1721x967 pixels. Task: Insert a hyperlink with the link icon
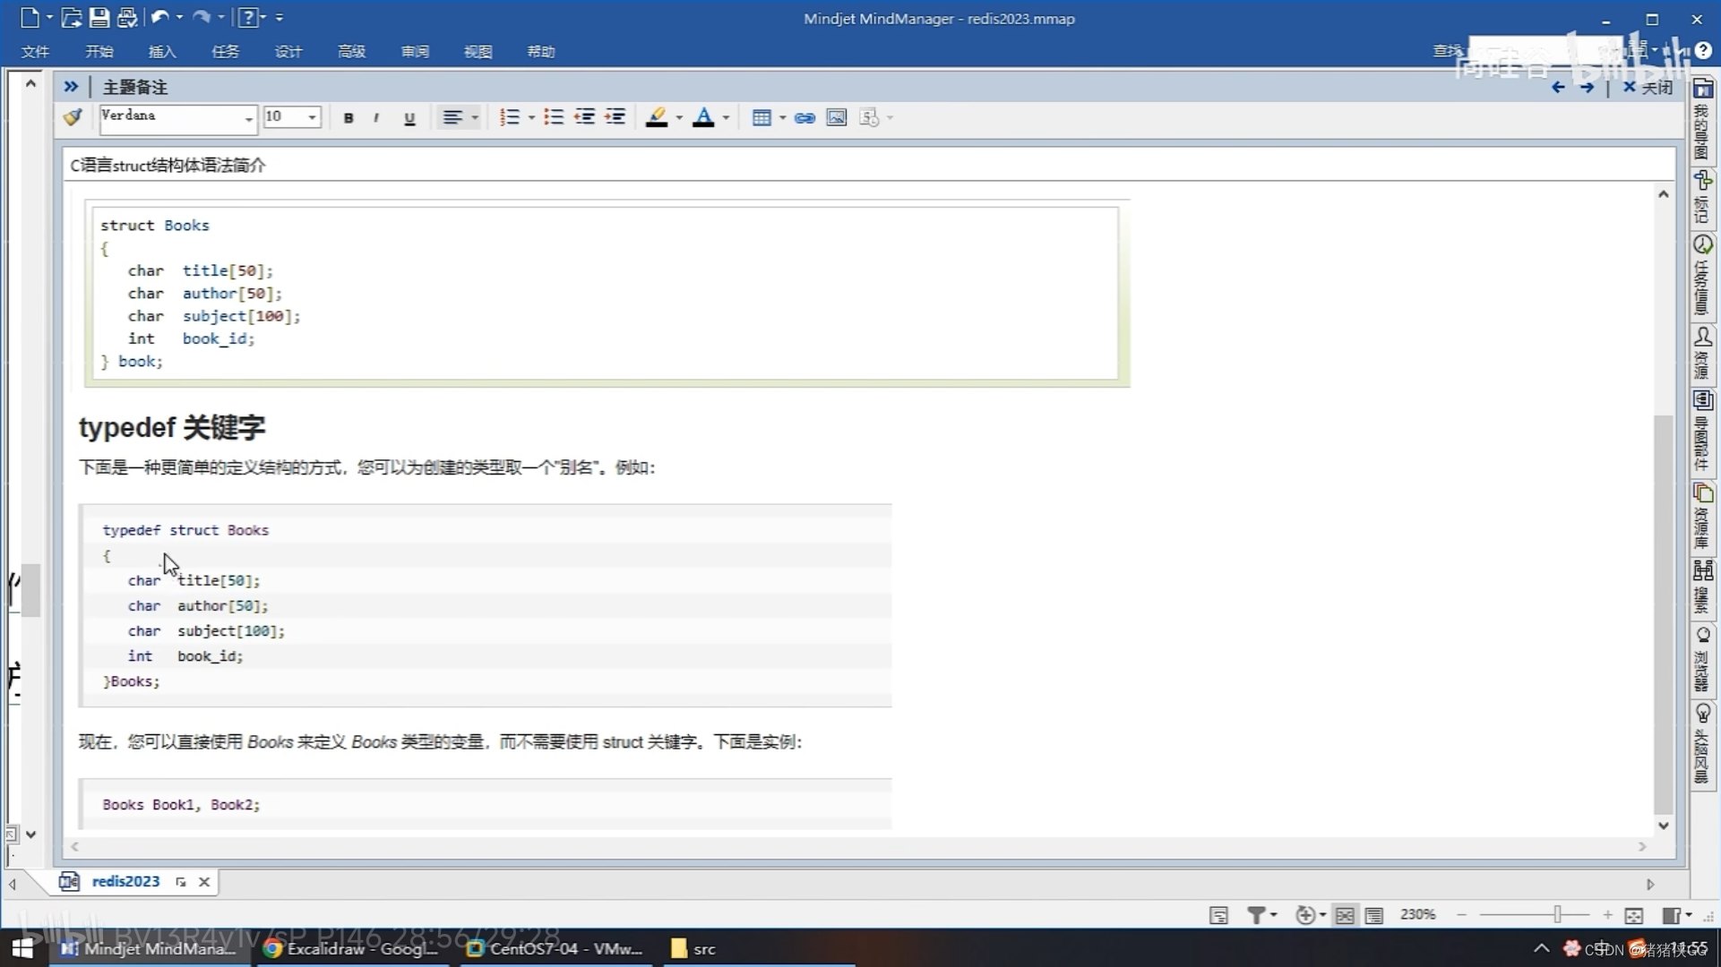[x=805, y=117]
